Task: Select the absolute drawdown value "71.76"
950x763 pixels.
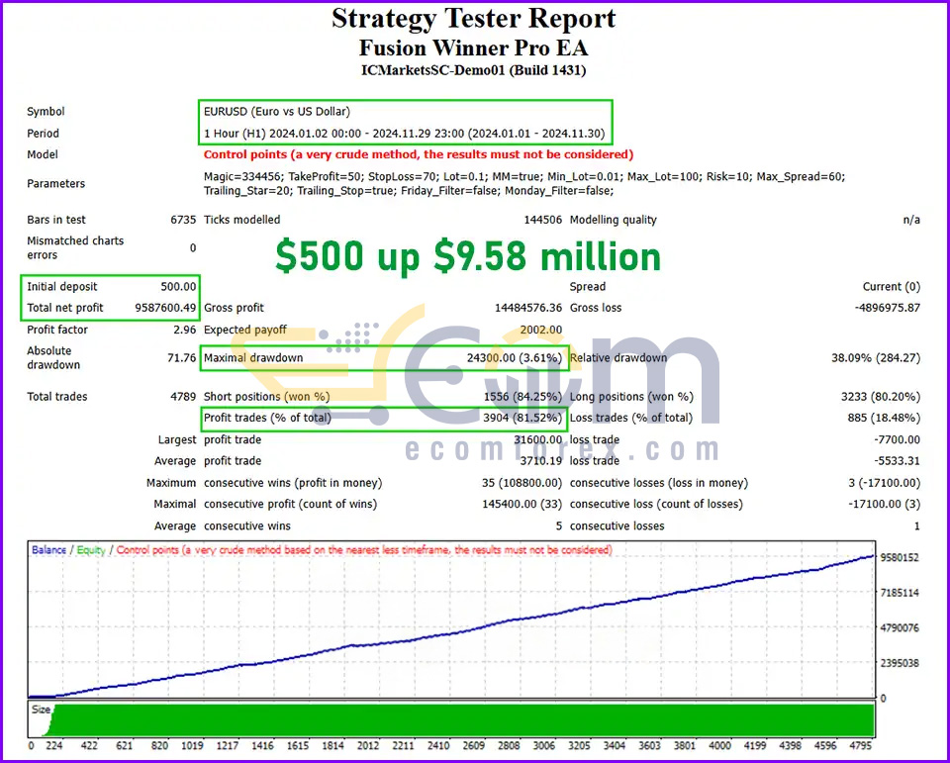Action: 182,358
